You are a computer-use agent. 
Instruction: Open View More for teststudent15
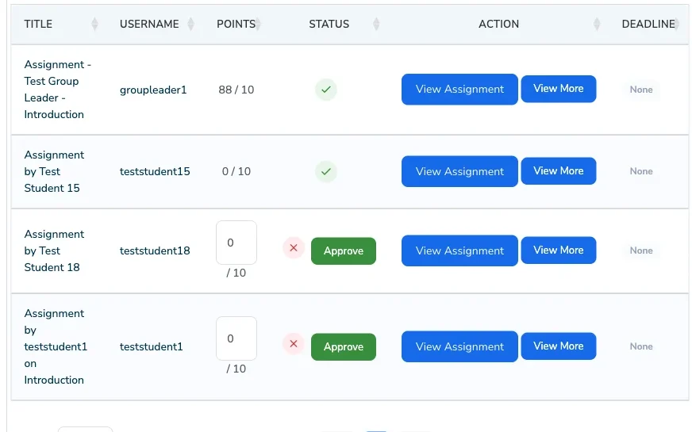pos(558,171)
